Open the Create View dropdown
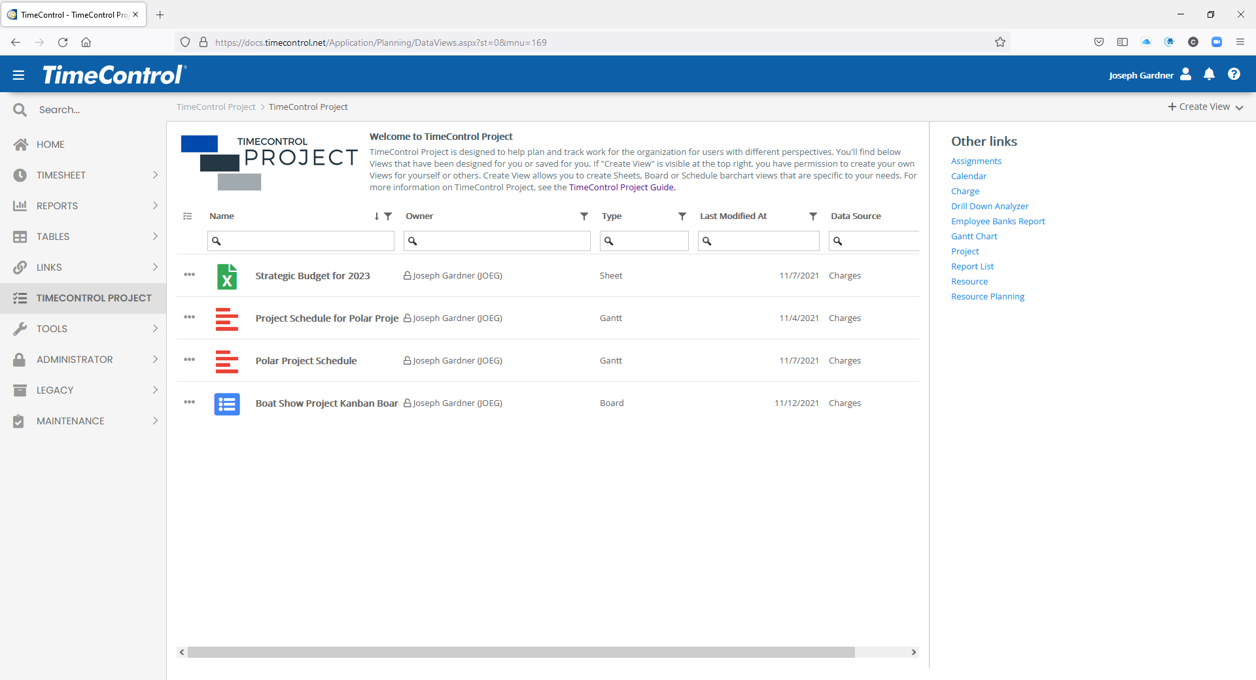This screenshot has height=680, width=1256. [1206, 107]
